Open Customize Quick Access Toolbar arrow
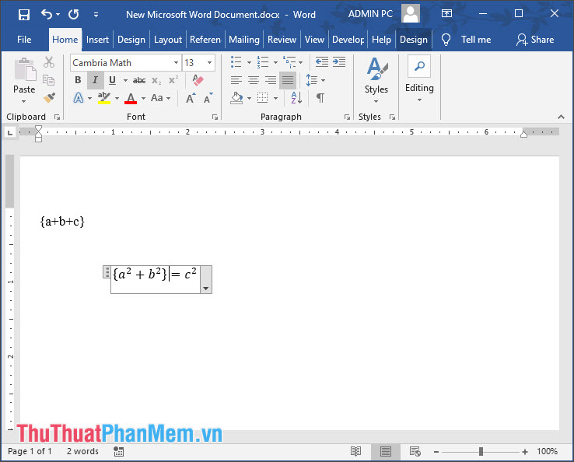This screenshot has height=462, width=574. [96, 15]
